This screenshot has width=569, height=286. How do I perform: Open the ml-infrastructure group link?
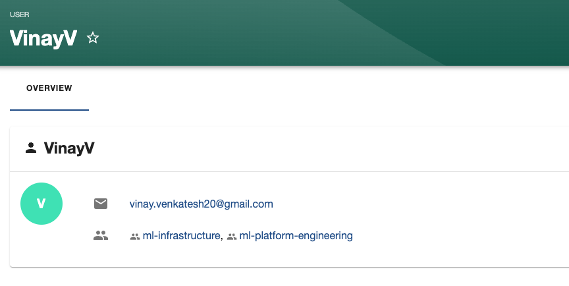[x=182, y=235]
